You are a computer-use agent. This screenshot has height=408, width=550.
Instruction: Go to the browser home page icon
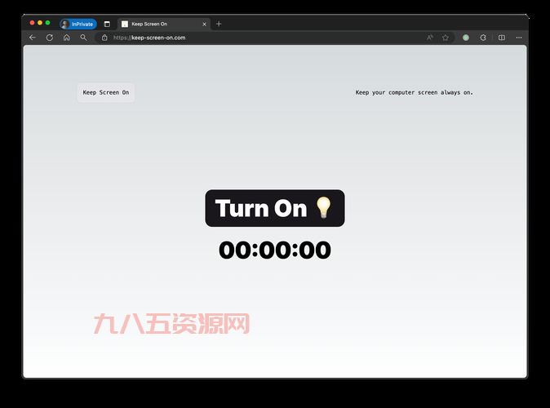67,38
